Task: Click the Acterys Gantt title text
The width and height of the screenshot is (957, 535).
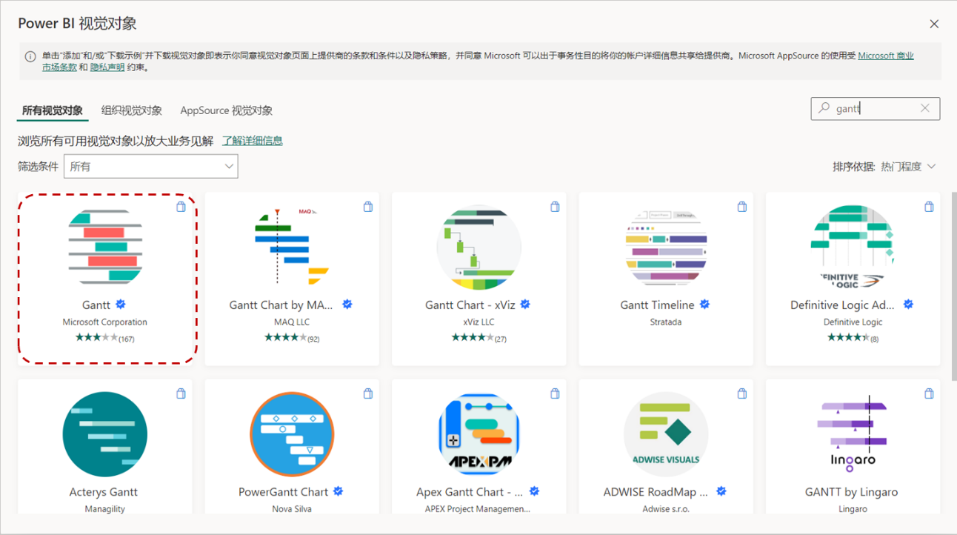Action: tap(104, 492)
